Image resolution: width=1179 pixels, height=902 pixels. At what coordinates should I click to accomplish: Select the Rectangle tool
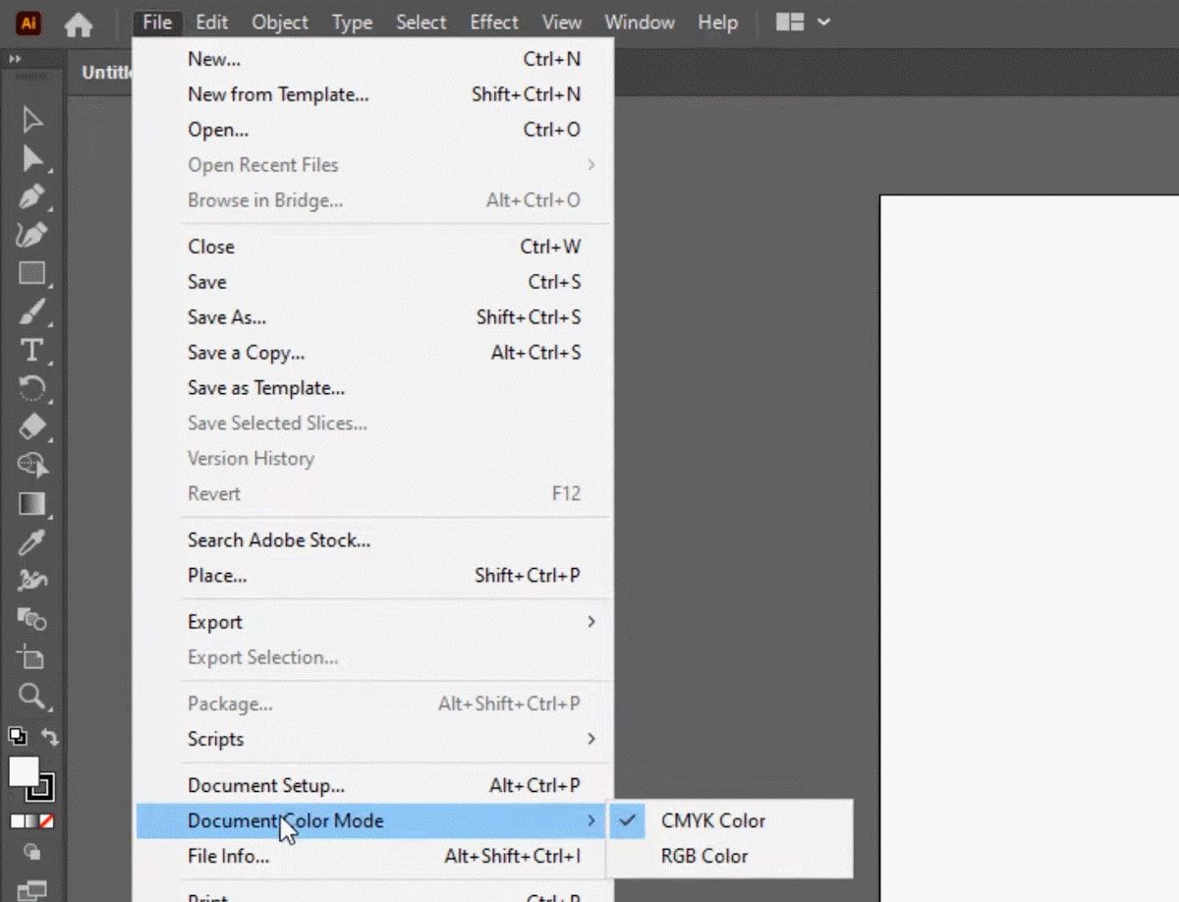[32, 273]
